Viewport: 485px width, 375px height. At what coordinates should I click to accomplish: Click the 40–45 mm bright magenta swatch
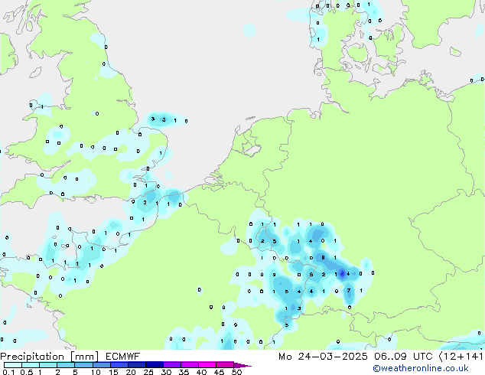pyautogui.click(x=207, y=365)
